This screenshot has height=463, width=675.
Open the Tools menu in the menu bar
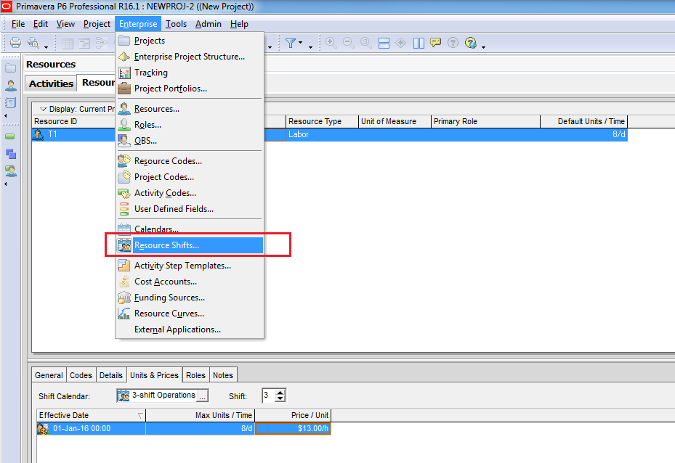176,24
